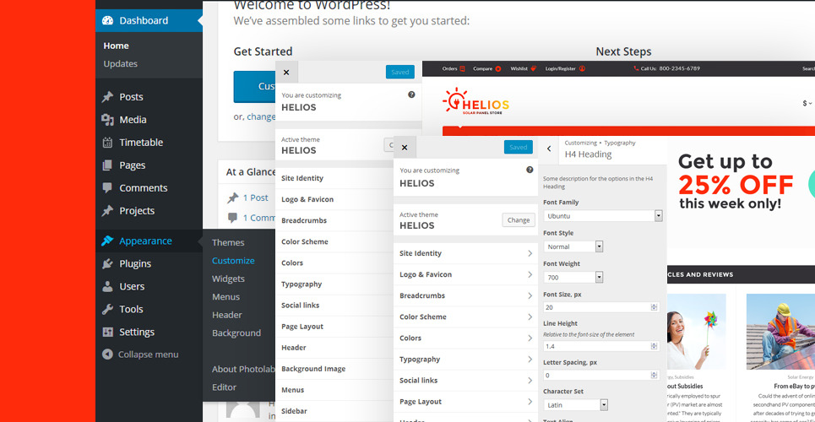
Task: Select Customize in the Appearance submenu
Action: pos(233,261)
